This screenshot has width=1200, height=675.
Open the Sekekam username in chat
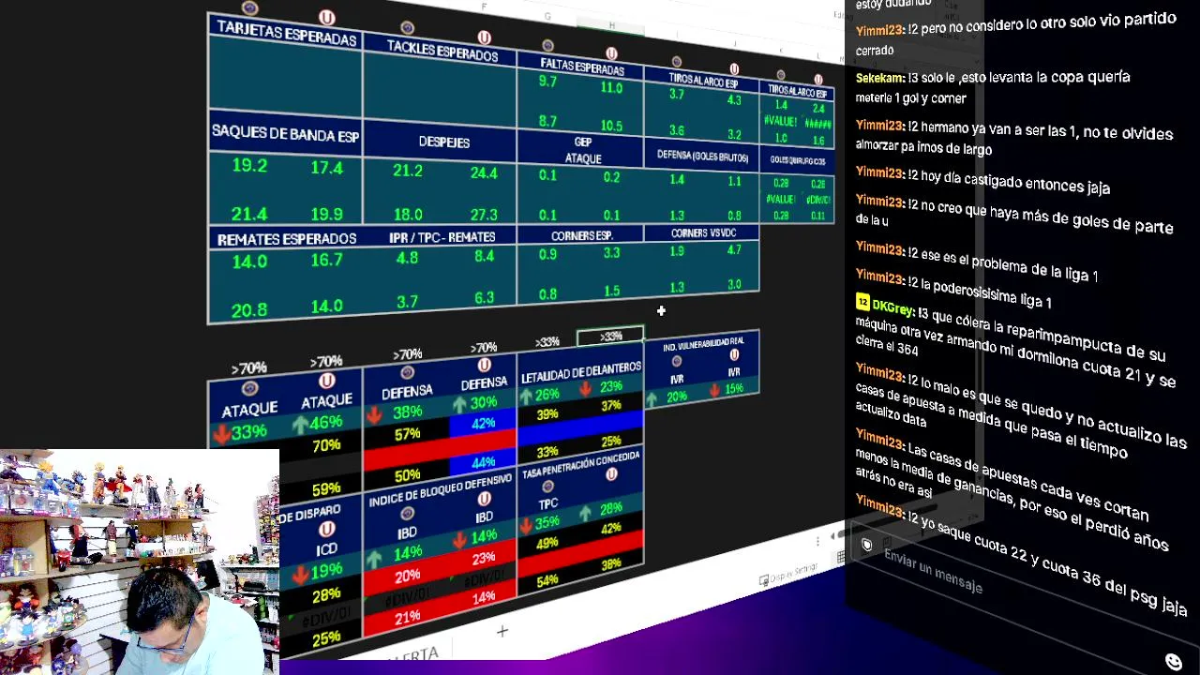tap(879, 79)
